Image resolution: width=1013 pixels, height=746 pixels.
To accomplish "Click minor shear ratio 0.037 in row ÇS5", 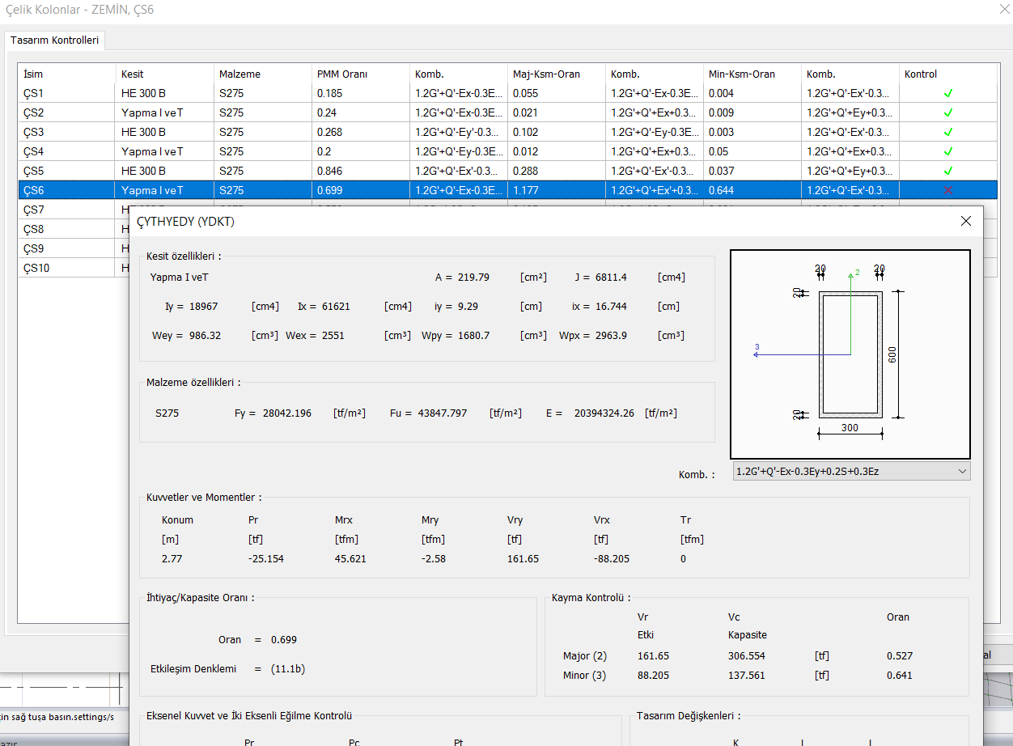I will click(x=721, y=171).
